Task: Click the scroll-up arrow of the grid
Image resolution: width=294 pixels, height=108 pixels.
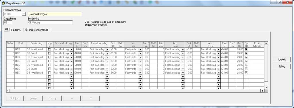Action: pos(266,43)
